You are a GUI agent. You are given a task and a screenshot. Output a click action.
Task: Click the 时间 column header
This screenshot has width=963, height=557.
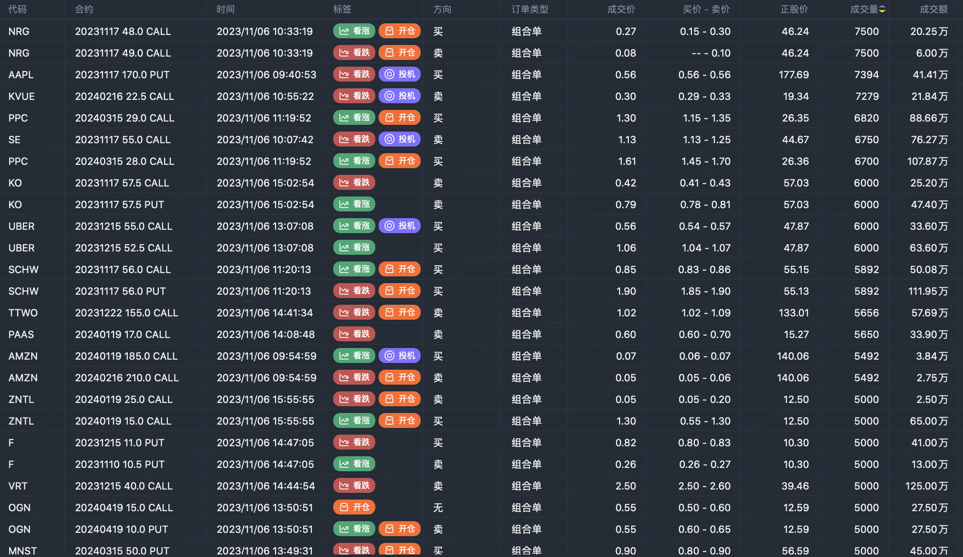point(226,10)
